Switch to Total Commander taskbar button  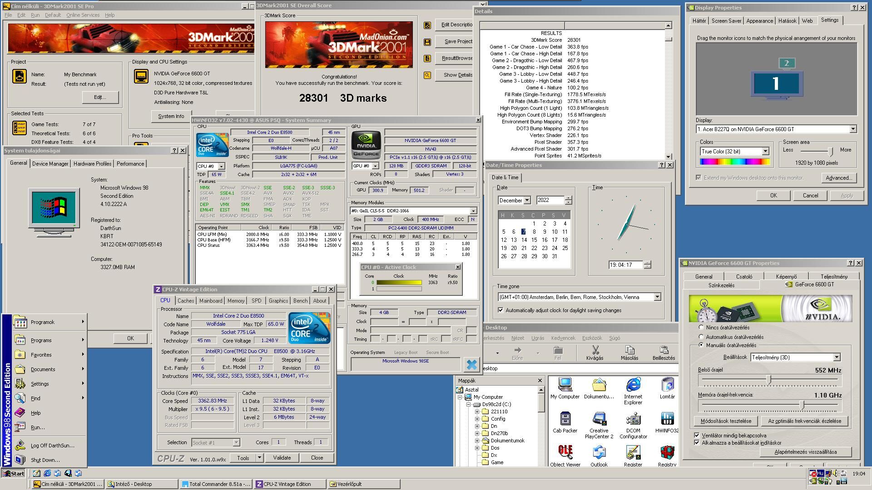(x=216, y=484)
